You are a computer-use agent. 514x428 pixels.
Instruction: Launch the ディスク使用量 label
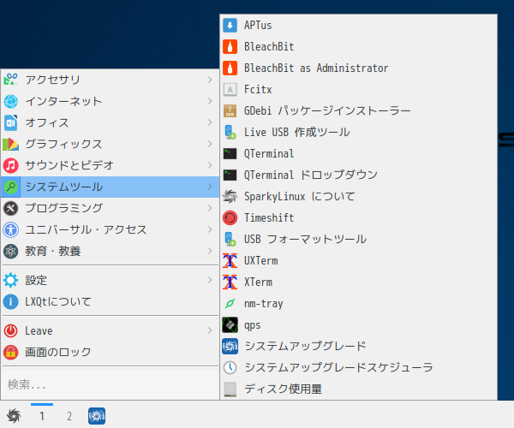(x=284, y=389)
